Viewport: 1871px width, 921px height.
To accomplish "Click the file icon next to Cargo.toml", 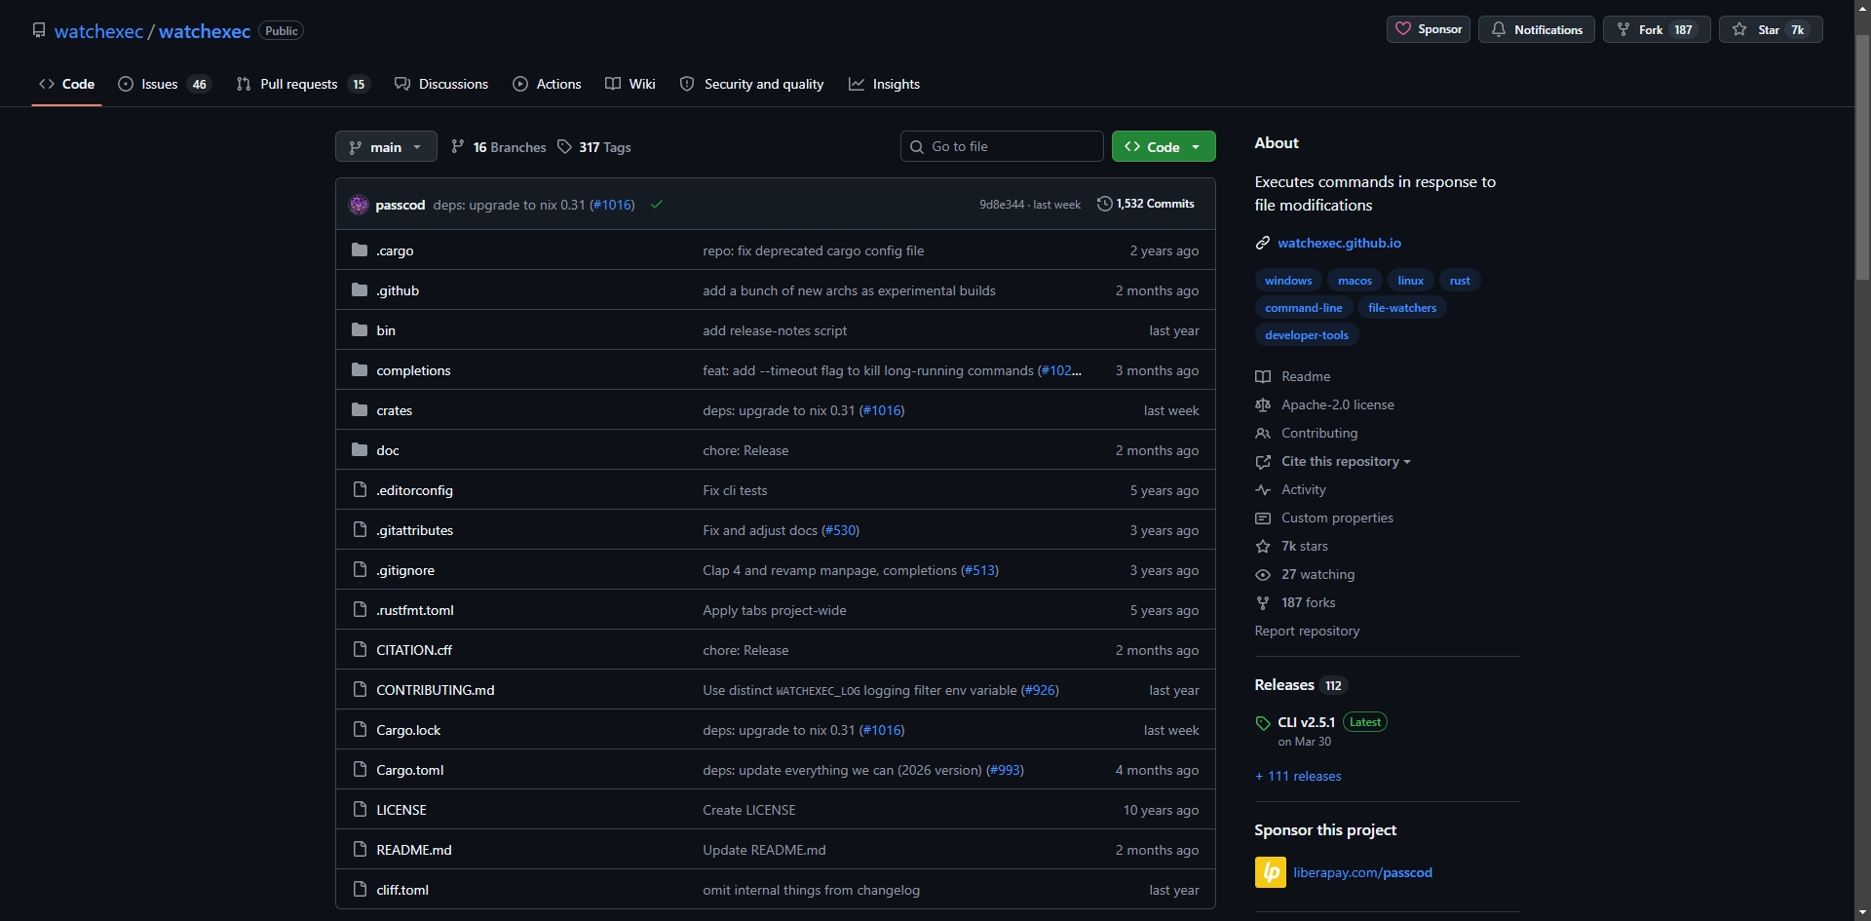I will point(360,770).
